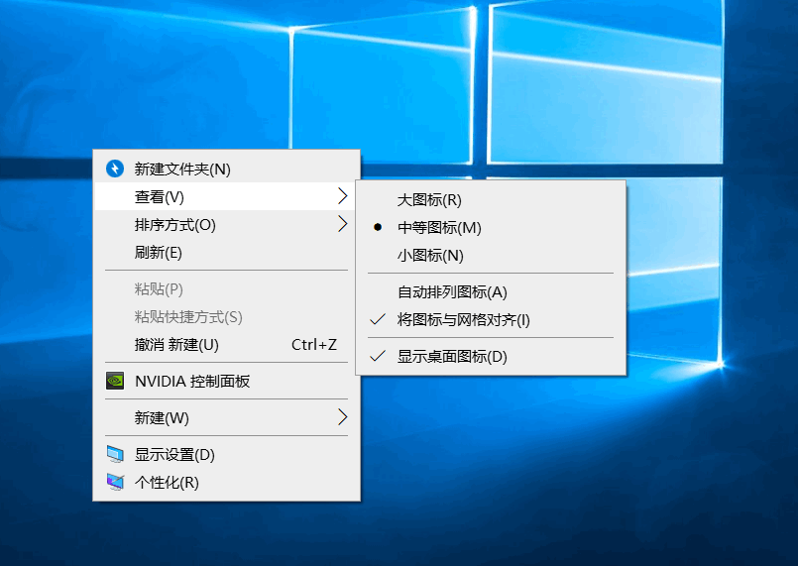Expand the chevron arrow next to 排序方式(O)
This screenshot has width=798, height=566.
343,223
